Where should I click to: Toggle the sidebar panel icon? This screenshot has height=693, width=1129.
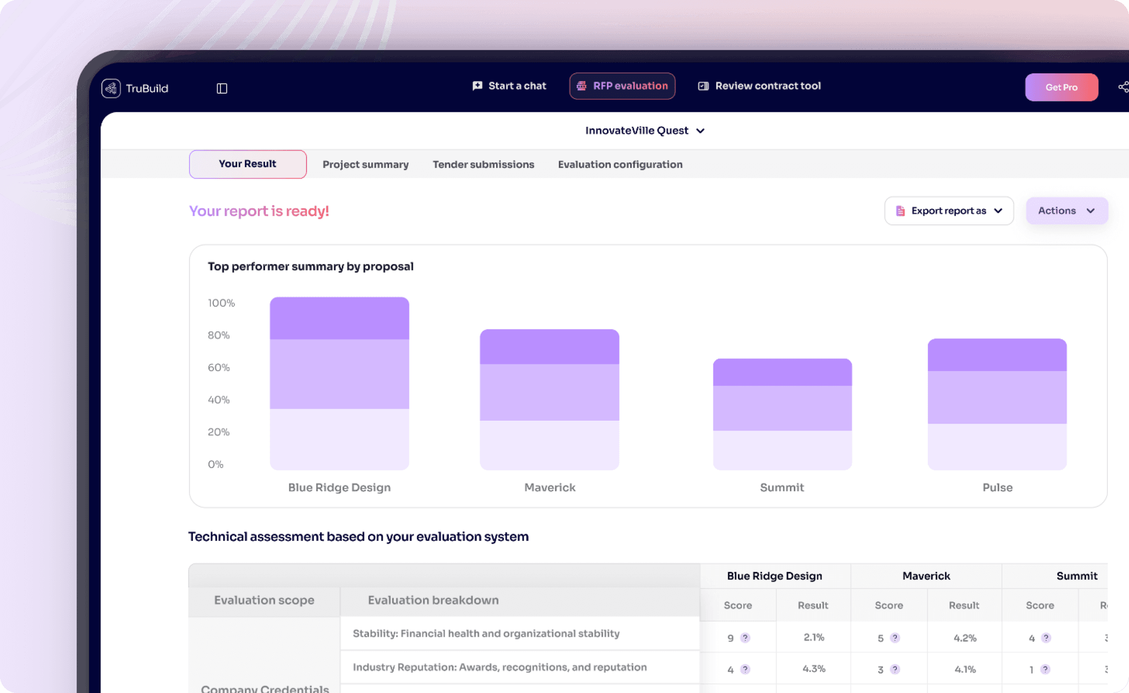point(222,88)
